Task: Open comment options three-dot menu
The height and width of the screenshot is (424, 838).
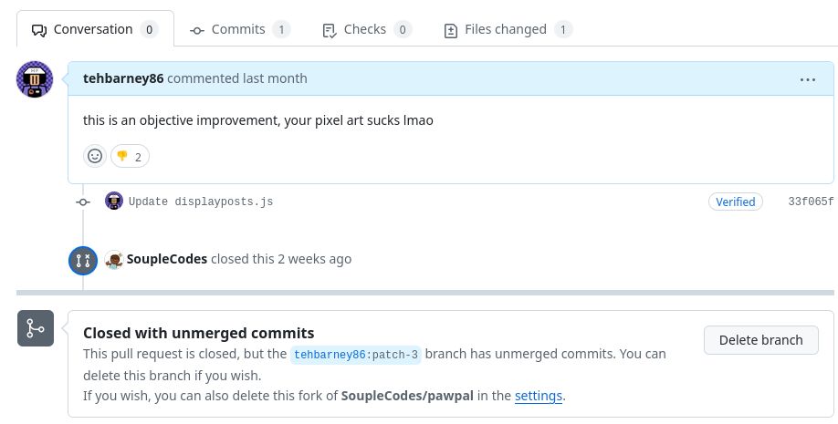Action: tap(808, 79)
